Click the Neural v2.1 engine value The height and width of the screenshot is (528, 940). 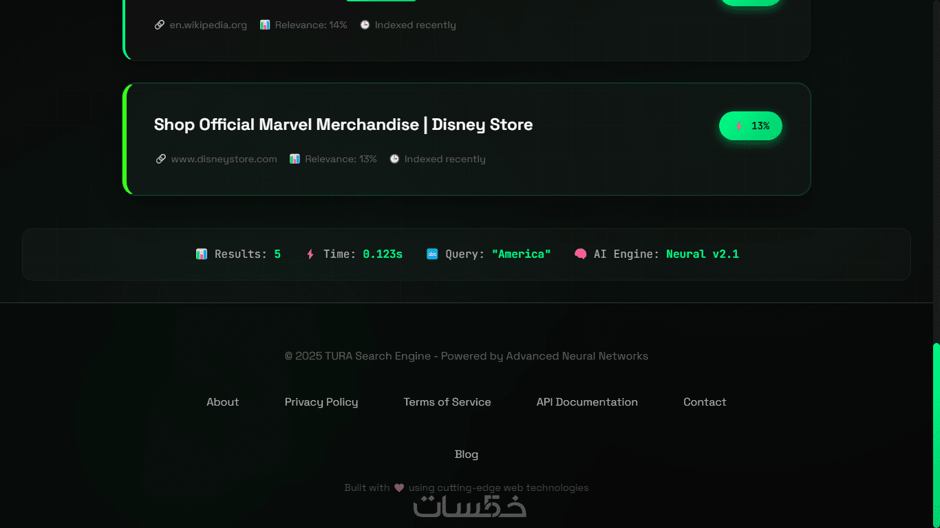click(703, 254)
